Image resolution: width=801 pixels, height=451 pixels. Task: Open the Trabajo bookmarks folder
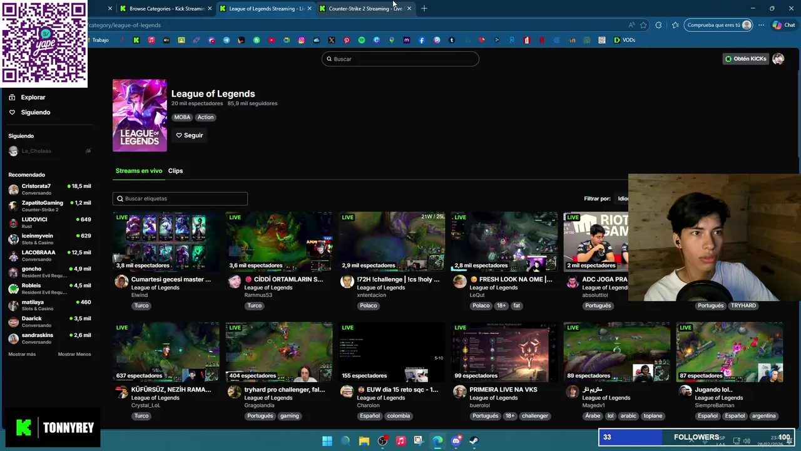100,40
